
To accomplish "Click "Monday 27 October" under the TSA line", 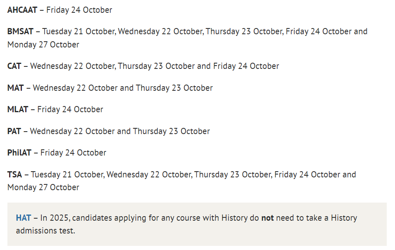I will pos(43,187).
